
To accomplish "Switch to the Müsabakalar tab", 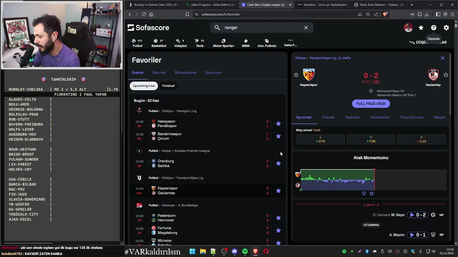I will 186,72.
